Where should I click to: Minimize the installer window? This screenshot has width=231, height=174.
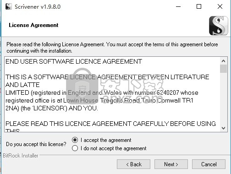[x=178, y=6]
